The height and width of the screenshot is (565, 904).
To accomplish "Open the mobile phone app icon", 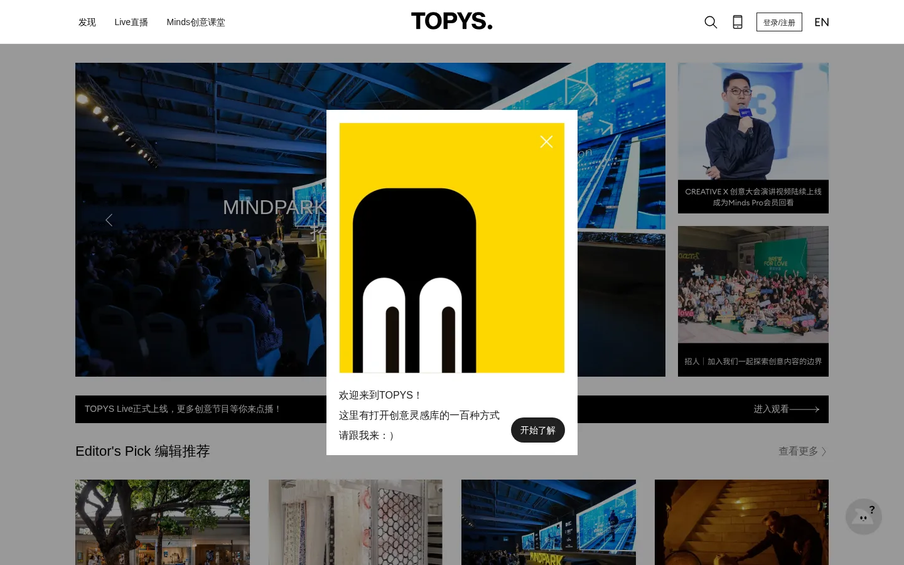I will pos(738,22).
